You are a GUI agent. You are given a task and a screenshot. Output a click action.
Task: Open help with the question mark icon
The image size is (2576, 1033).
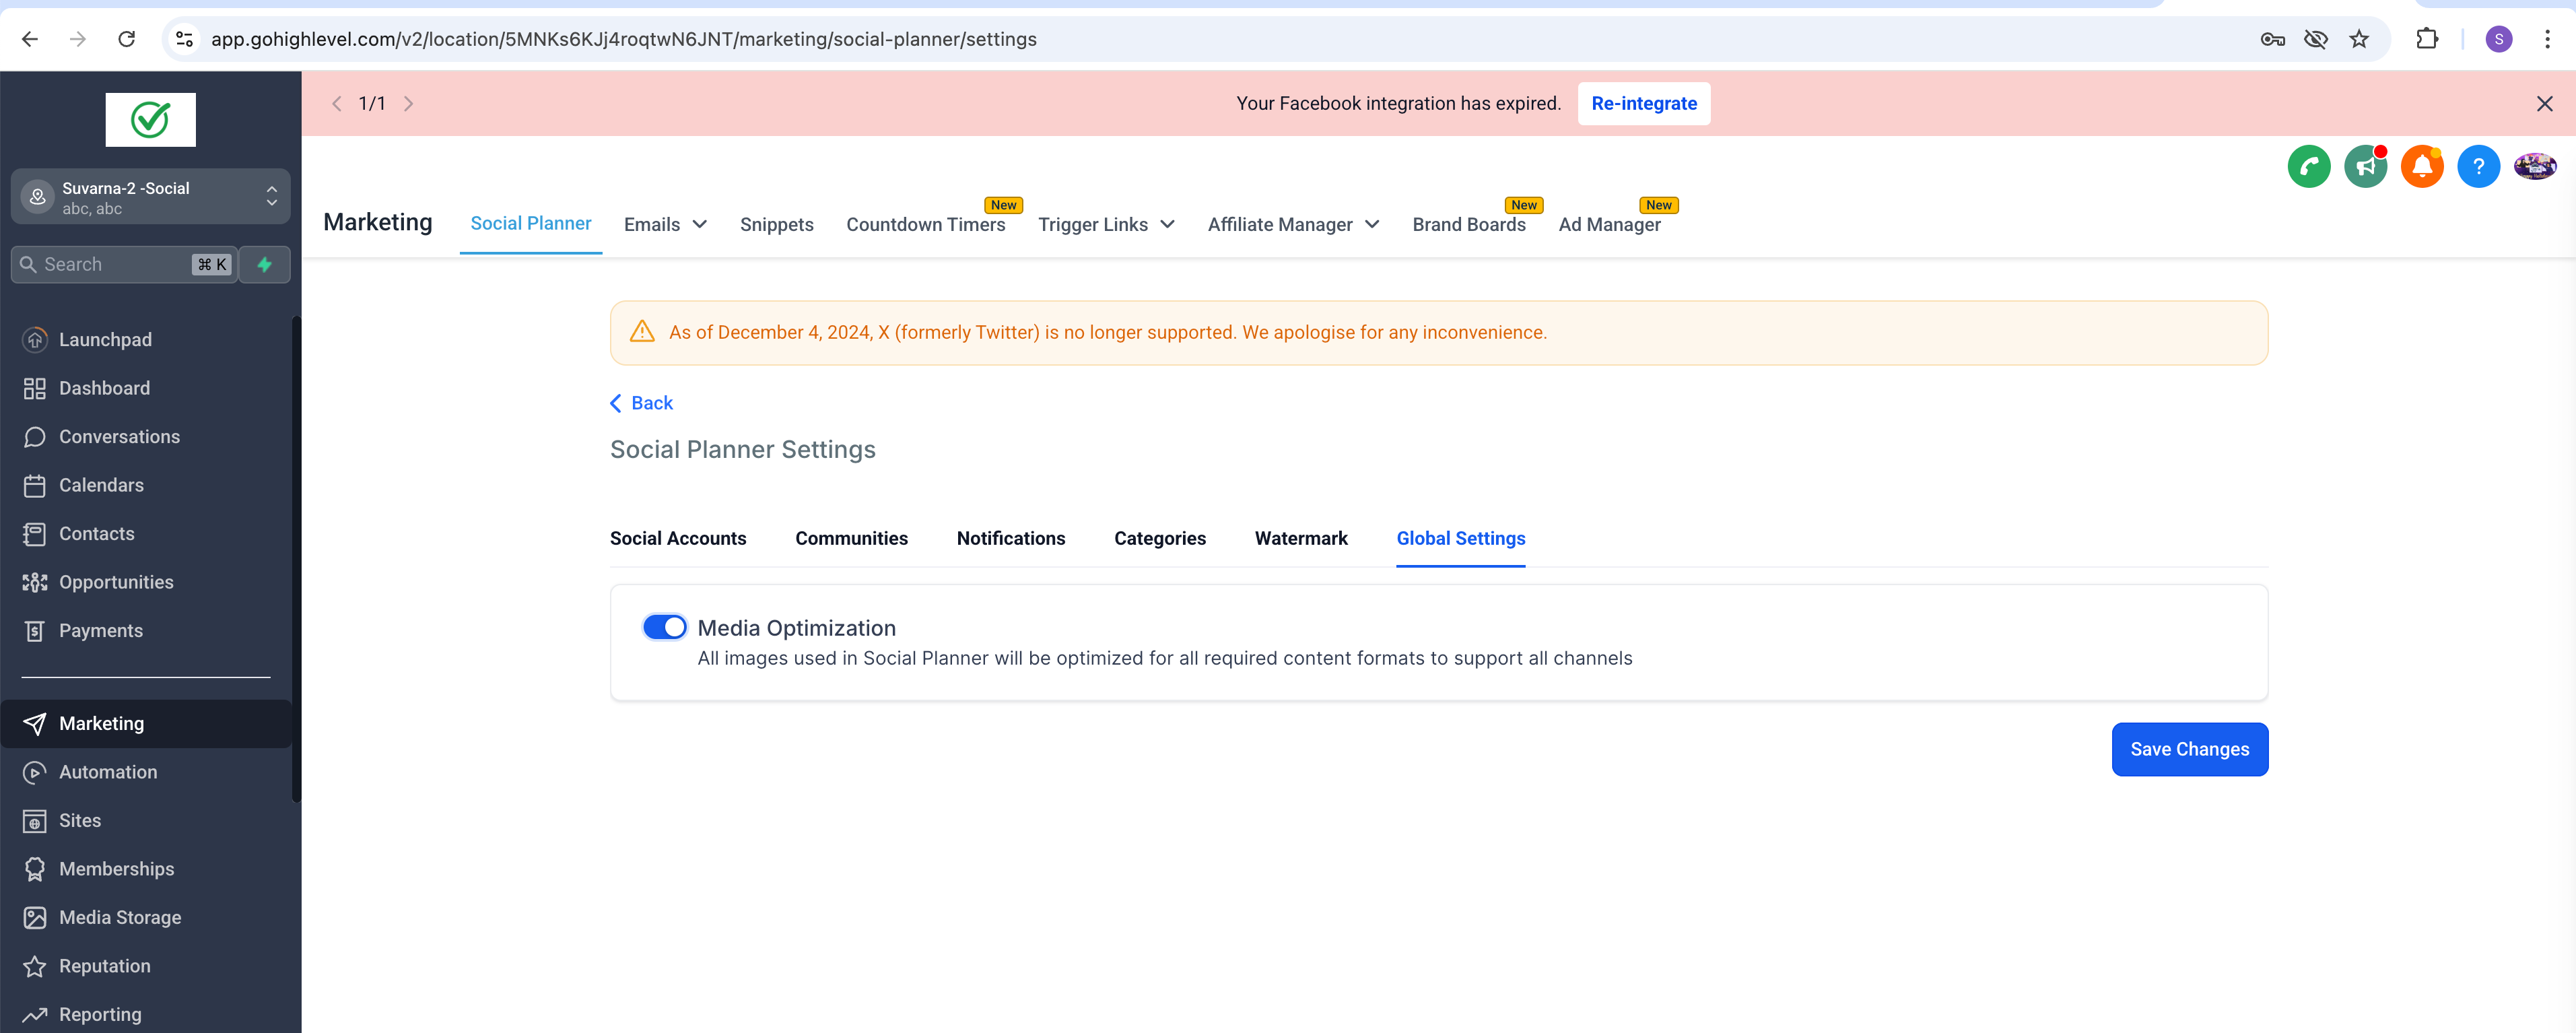2478,166
